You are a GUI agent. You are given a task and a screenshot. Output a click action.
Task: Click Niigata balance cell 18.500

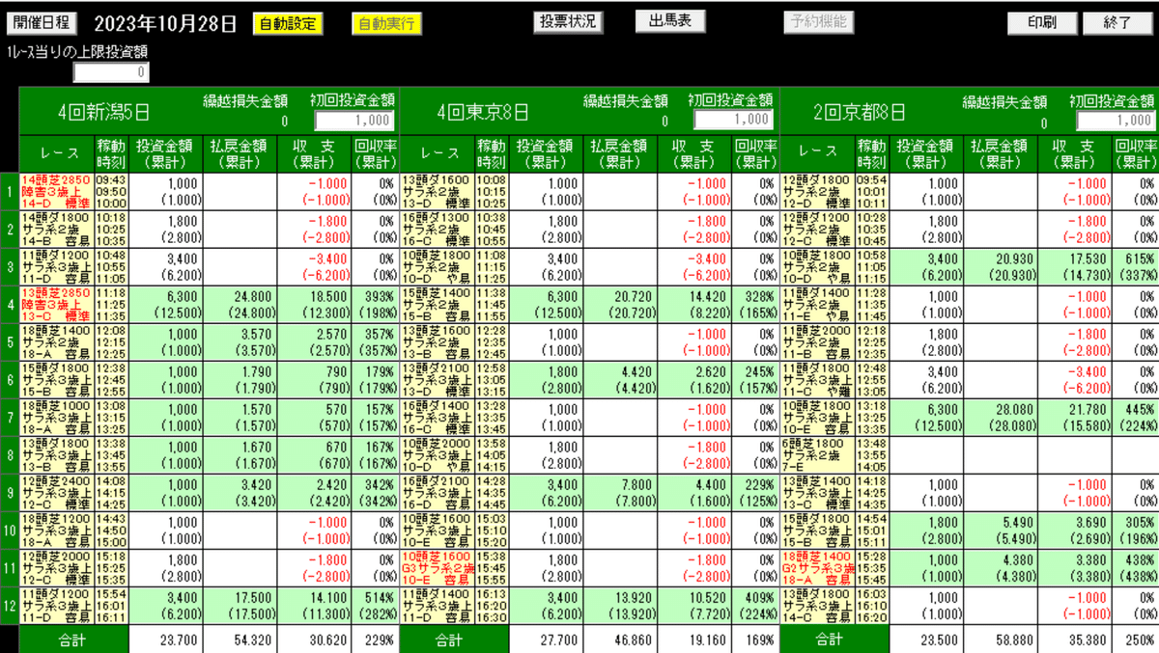(316, 305)
